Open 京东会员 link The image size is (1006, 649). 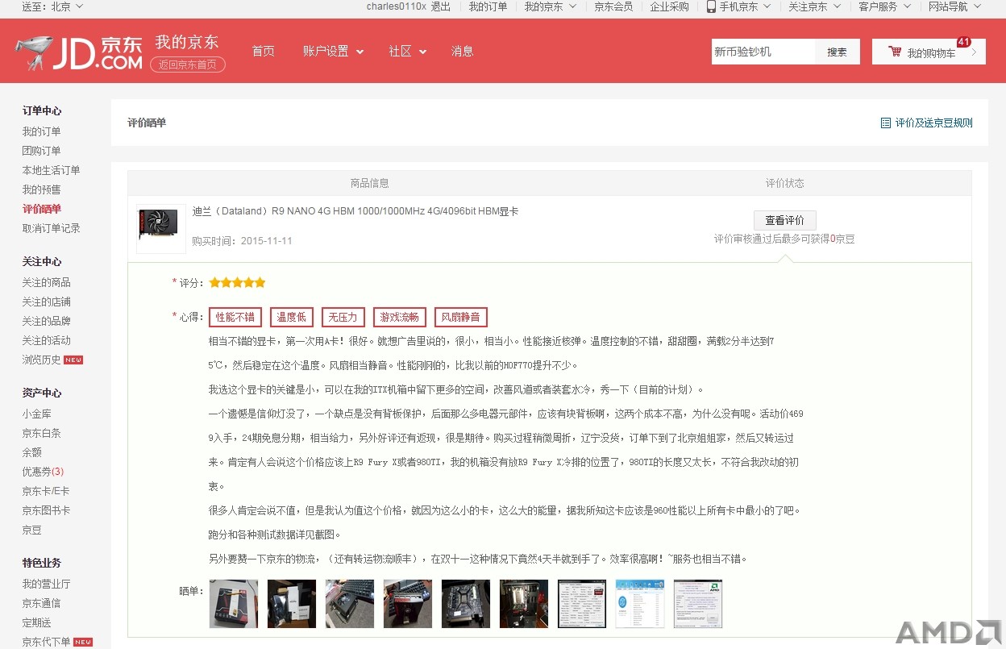(x=613, y=6)
